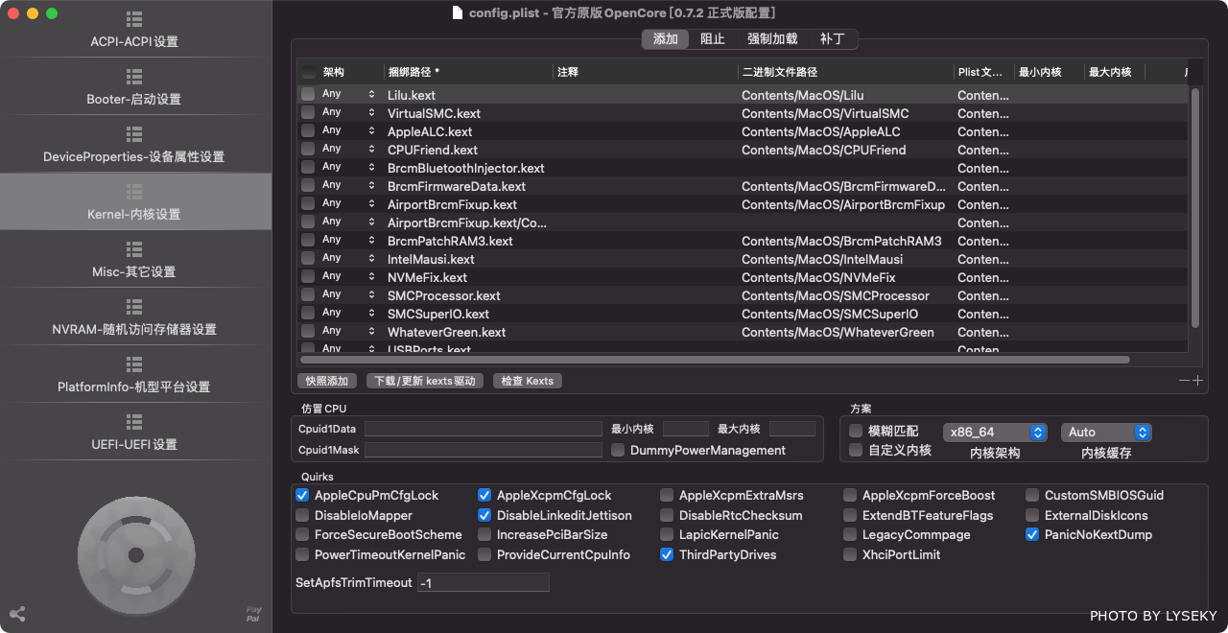Open the x86_64 kernel architecture dropdown

click(x=995, y=433)
